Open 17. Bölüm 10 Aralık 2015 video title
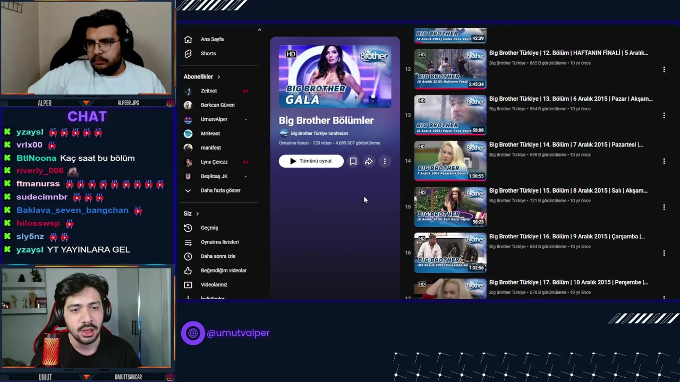The height and width of the screenshot is (382, 680). pyautogui.click(x=568, y=282)
